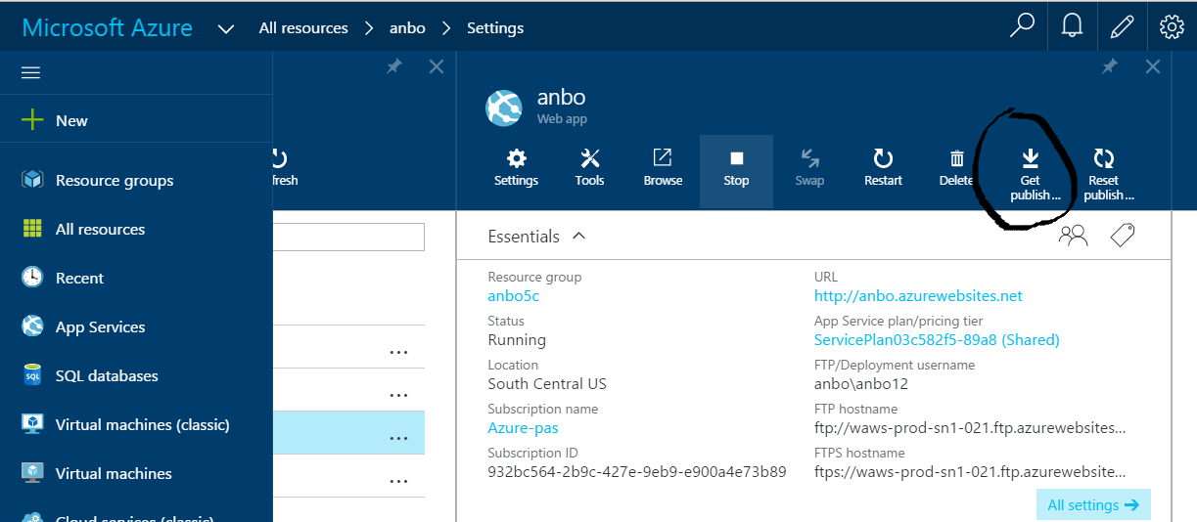Close the All resources blade
Viewport: 1197px width, 522px height.
(437, 66)
